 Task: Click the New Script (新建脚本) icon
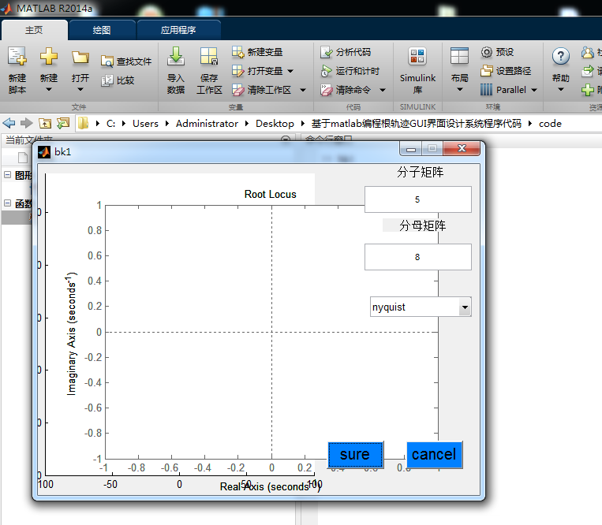(17, 57)
